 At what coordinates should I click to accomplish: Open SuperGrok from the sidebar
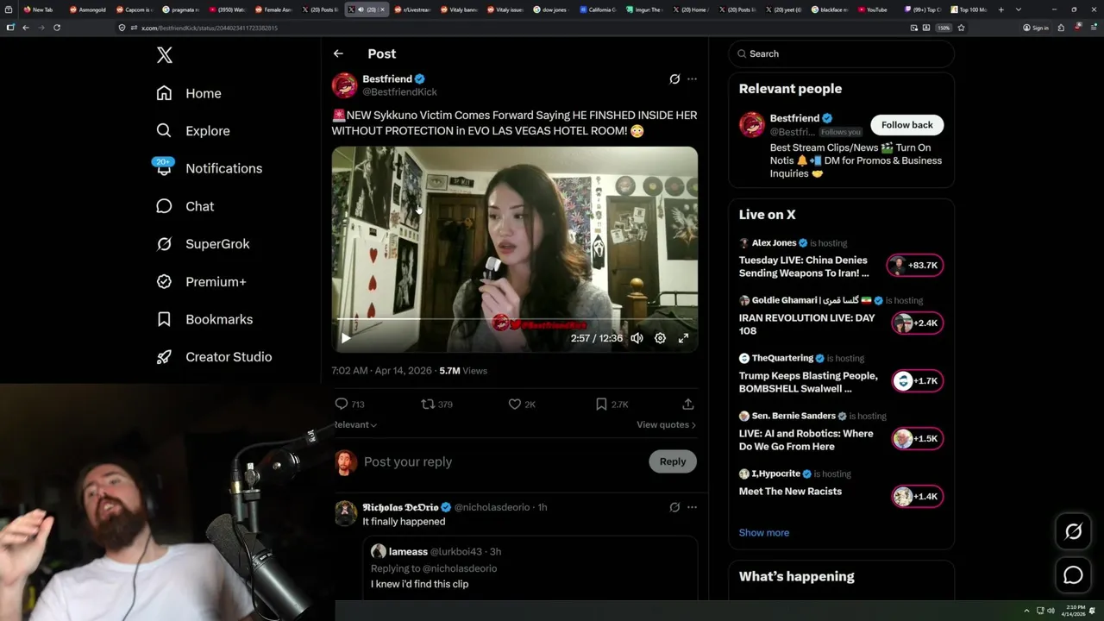tap(203, 244)
